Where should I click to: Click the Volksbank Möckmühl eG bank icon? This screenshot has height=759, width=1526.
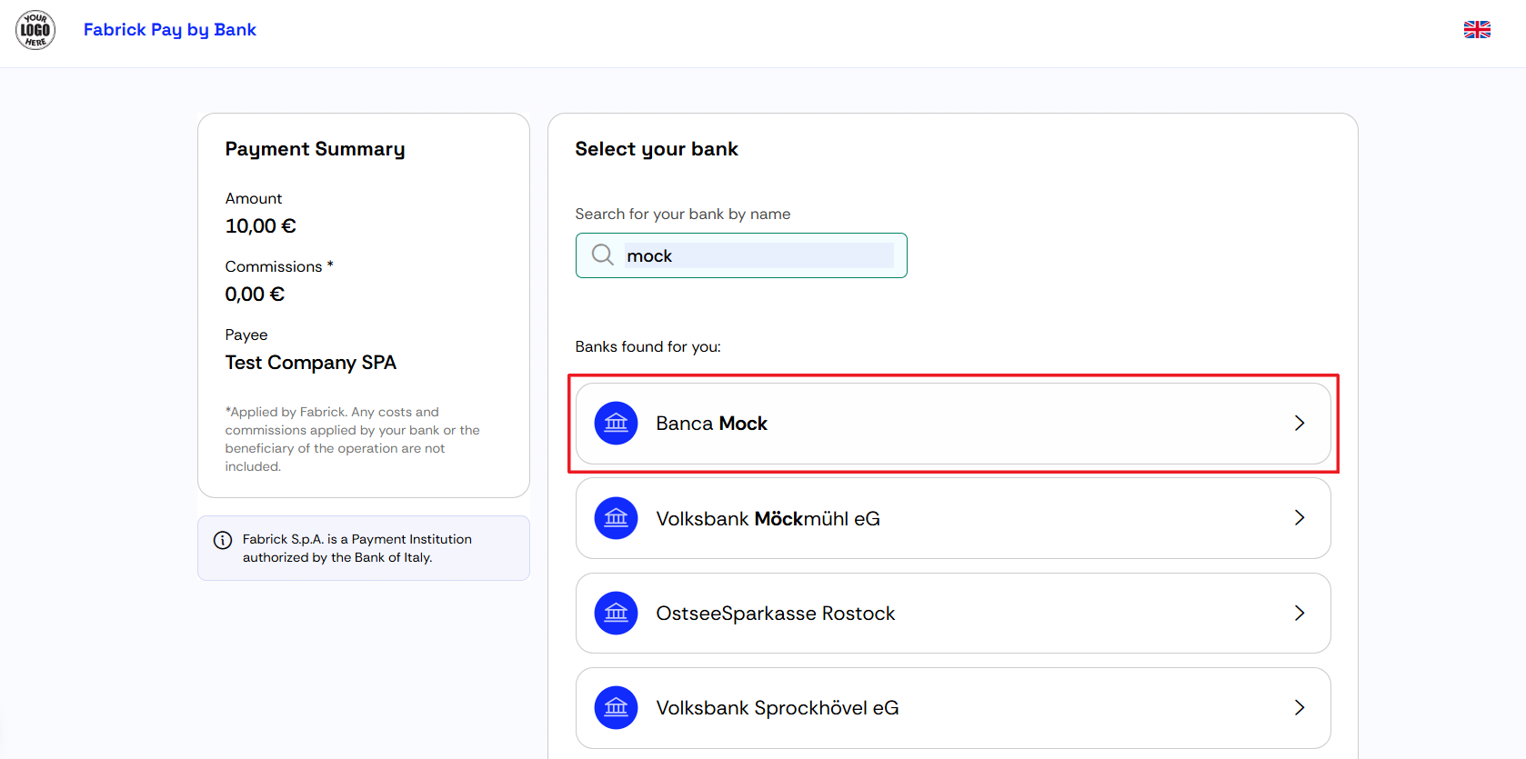(616, 518)
